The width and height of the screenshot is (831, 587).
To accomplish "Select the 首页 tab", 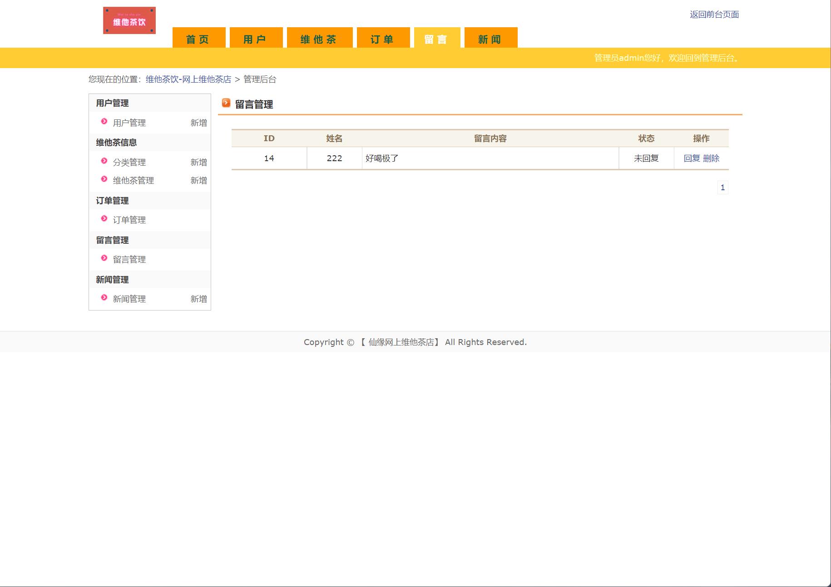I will point(197,39).
